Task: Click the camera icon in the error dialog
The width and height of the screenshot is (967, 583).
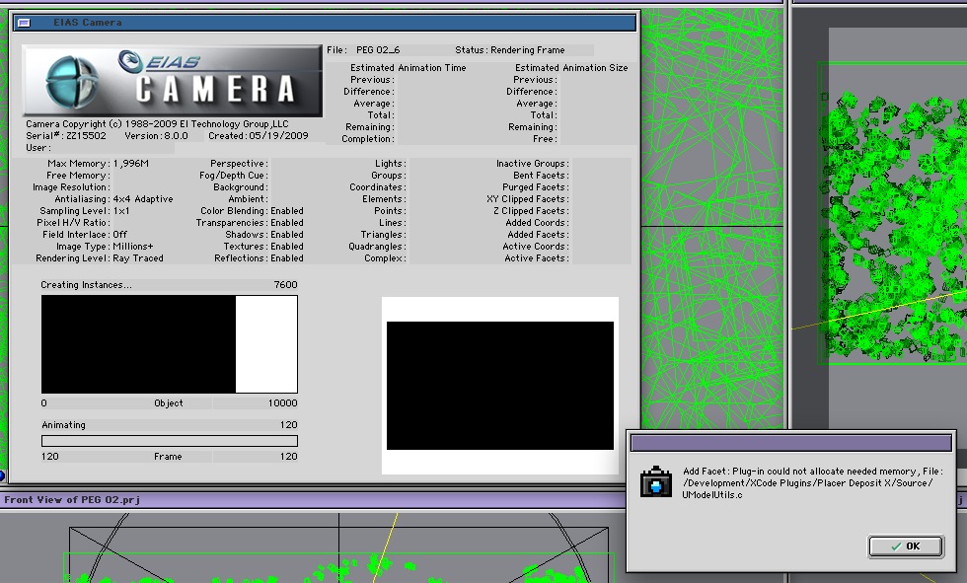Action: [x=655, y=482]
